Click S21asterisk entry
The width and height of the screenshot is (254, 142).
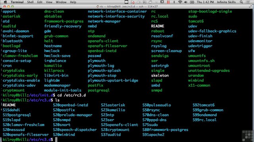[113, 105]
